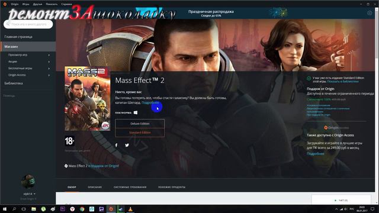Open Action Center notifications icon

coord(372,209)
